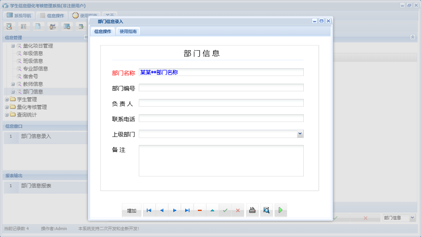421x237 pixels.
Task: Open the report list icon in the toolbar
Action: pyautogui.click(x=24, y=26)
